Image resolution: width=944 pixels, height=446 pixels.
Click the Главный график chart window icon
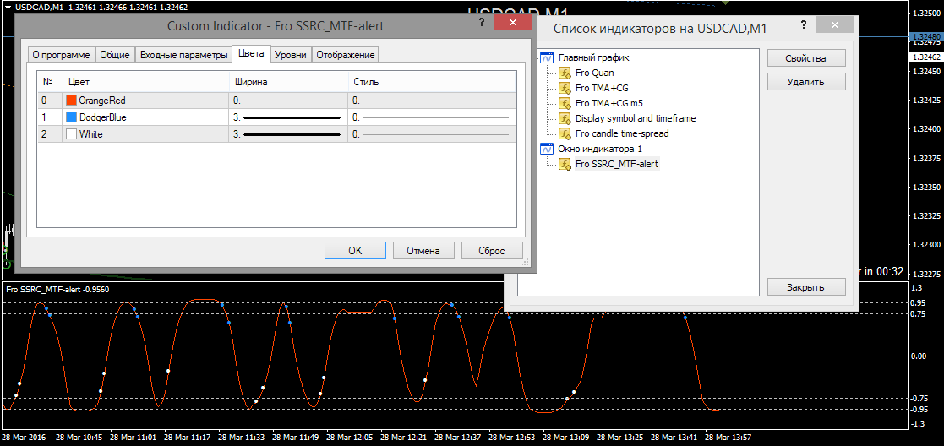tap(548, 57)
